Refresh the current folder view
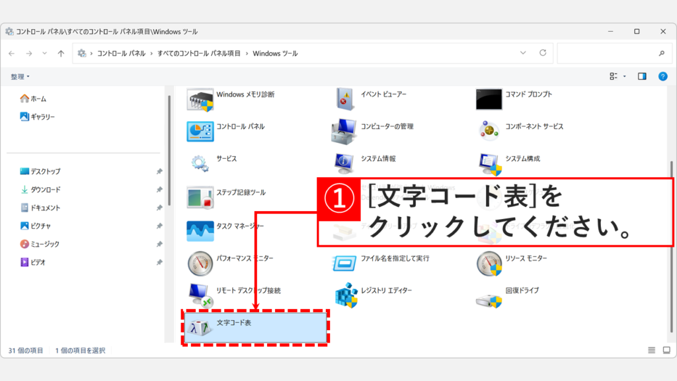This screenshot has height=381, width=677. (x=543, y=53)
